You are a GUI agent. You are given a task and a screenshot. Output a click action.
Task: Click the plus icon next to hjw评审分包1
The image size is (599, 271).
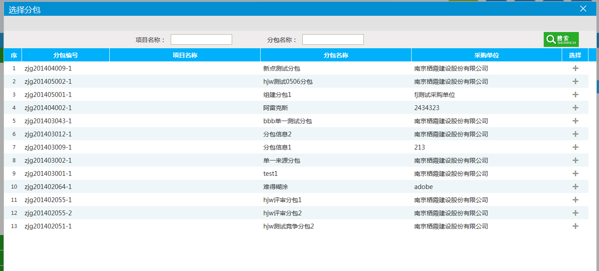[575, 200]
